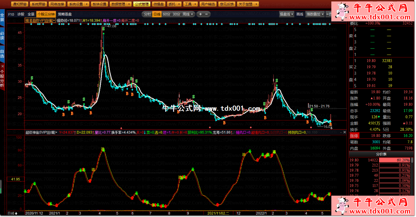Open the 委托 menu
Viewport: 416px width, 217px height.
point(172,4)
